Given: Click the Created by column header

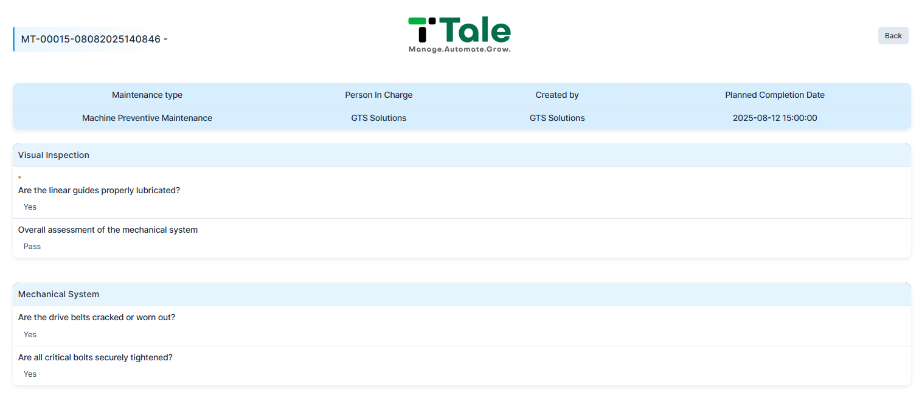Looking at the screenshot, I should pyautogui.click(x=557, y=95).
